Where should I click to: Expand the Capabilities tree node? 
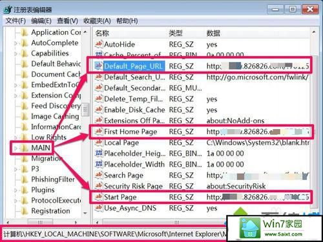tap(16, 54)
